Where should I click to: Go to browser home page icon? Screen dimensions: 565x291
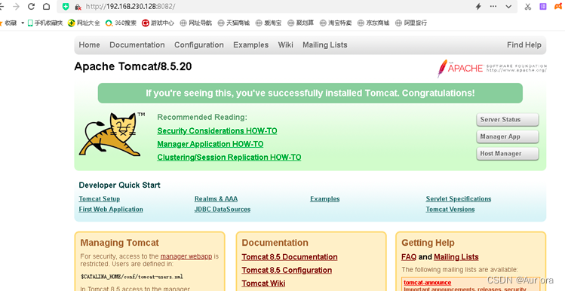(47, 7)
